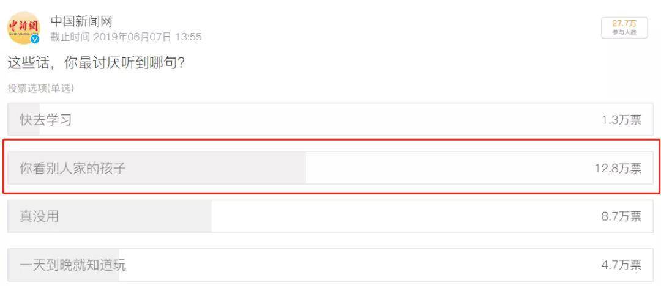Click the 12.8万票 vote count
The width and height of the screenshot is (661, 286).
[618, 169]
